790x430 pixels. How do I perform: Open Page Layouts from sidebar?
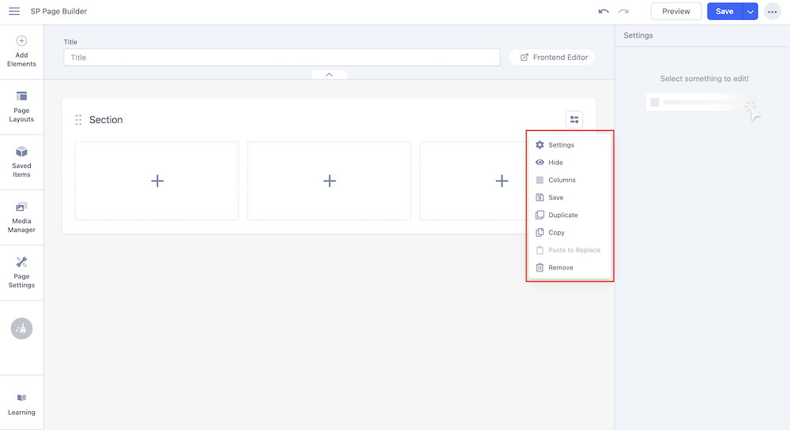click(21, 107)
